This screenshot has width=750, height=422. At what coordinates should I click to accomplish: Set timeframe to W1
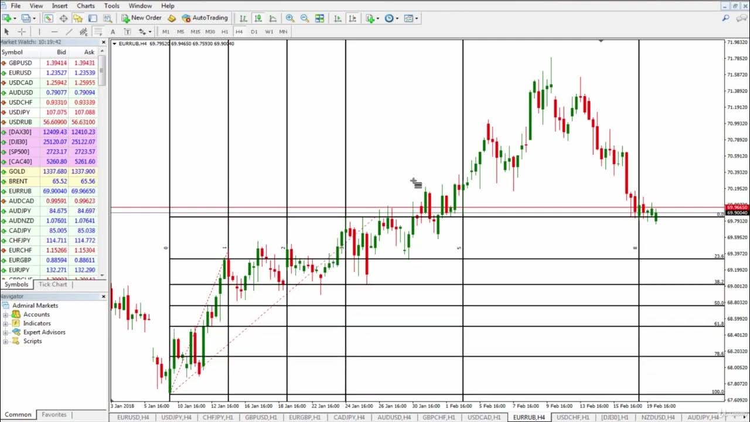point(269,32)
